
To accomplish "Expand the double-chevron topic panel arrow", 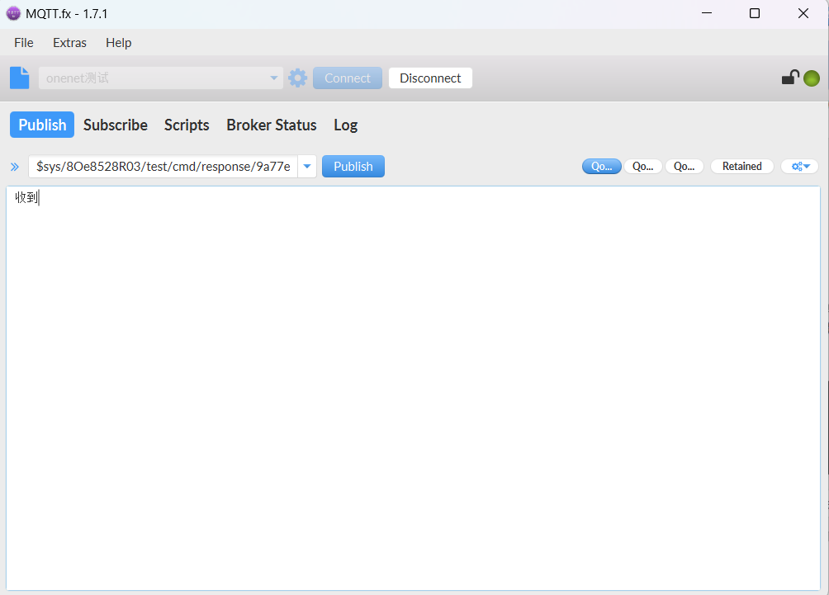I will click(x=15, y=167).
